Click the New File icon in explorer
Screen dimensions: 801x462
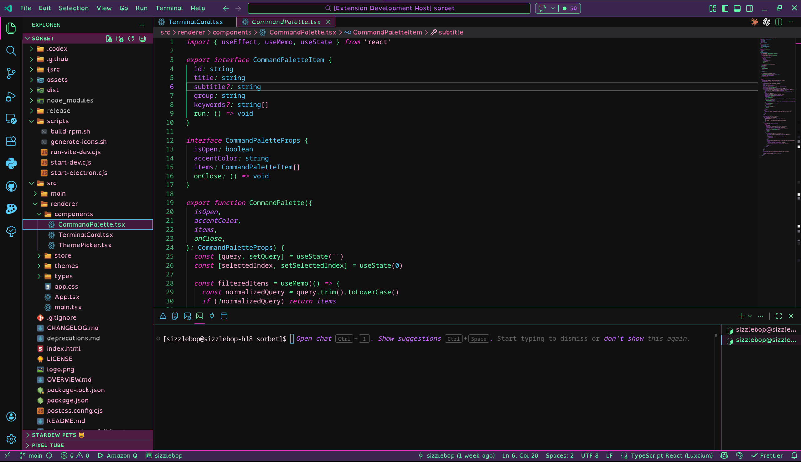109,39
